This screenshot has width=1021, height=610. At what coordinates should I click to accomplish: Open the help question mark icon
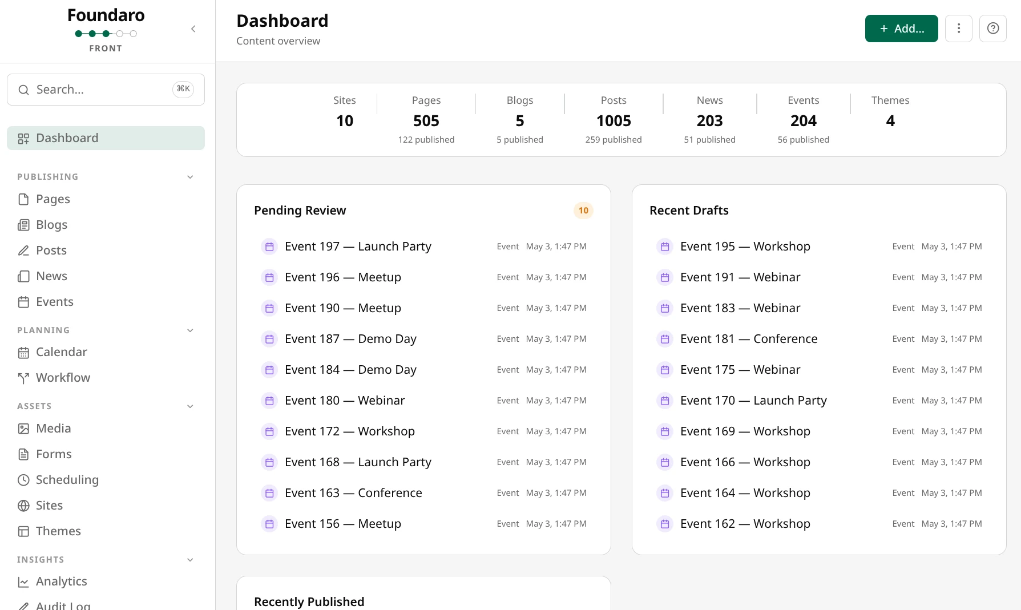pos(993,29)
